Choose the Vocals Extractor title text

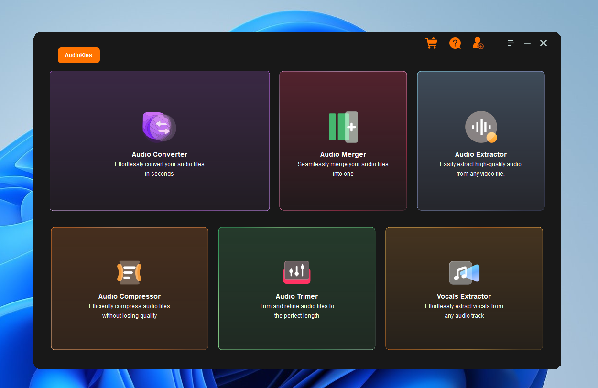pyautogui.click(x=464, y=296)
